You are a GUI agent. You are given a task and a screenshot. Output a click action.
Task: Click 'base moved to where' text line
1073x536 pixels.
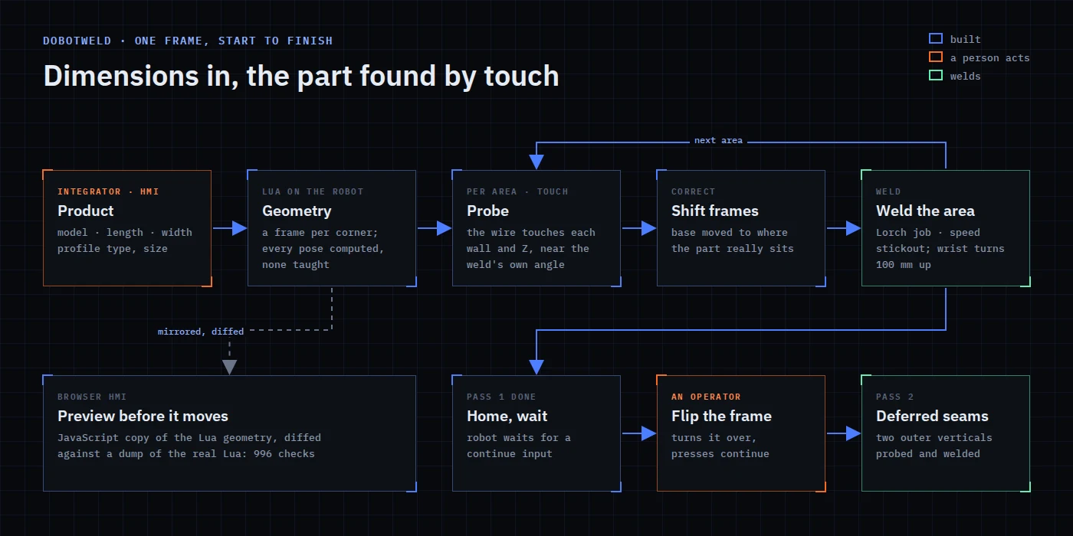point(730,232)
